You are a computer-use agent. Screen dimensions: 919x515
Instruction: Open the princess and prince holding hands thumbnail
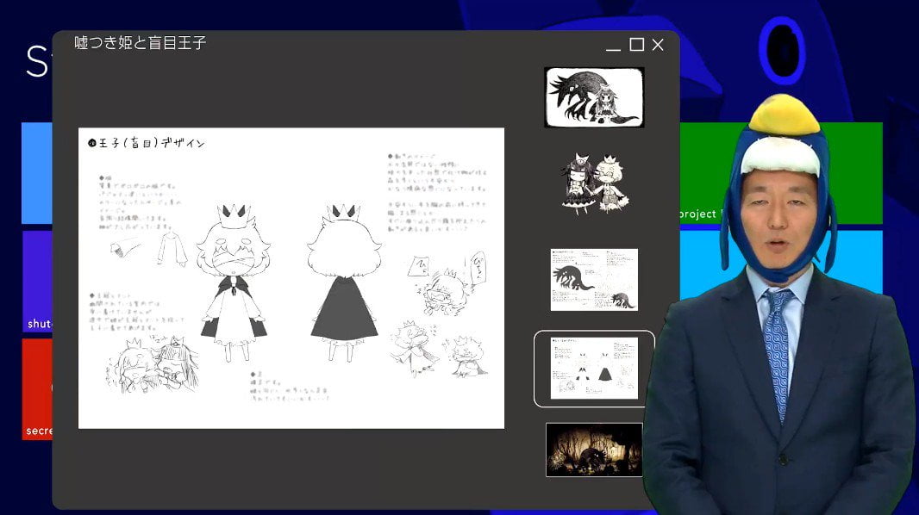(x=594, y=183)
